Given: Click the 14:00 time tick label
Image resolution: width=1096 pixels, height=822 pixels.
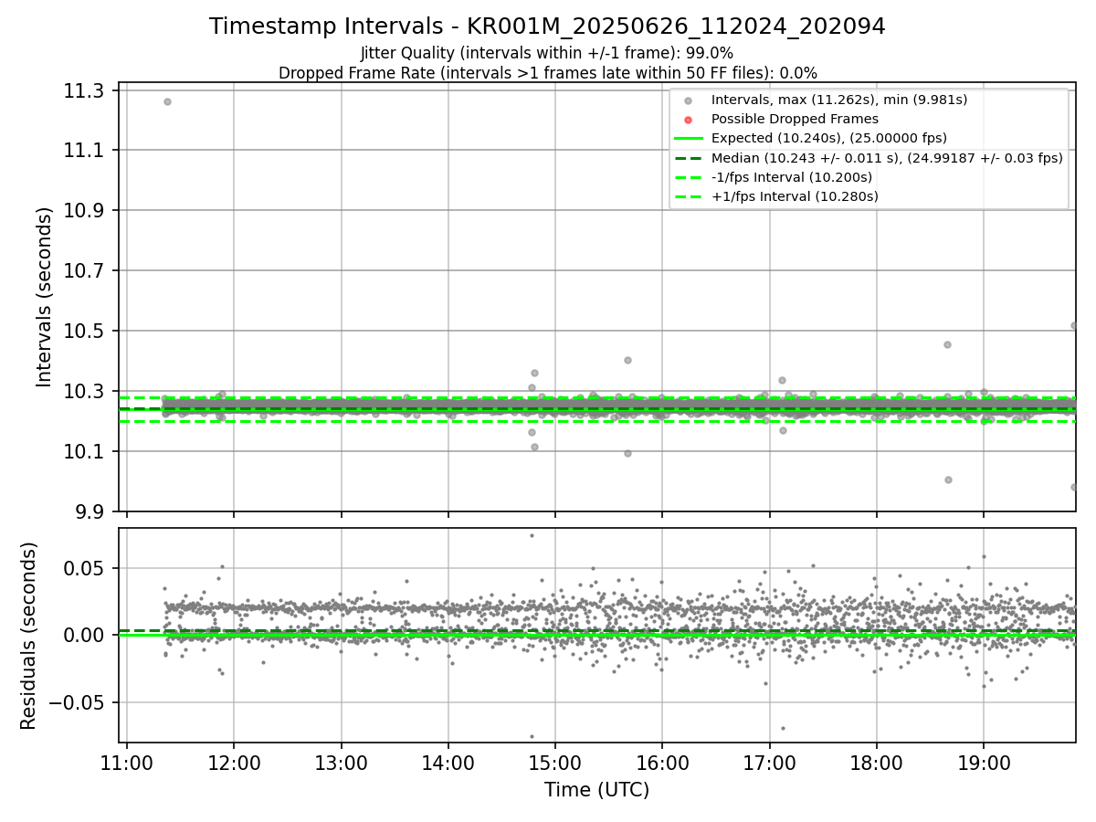Looking at the screenshot, I should [448, 762].
